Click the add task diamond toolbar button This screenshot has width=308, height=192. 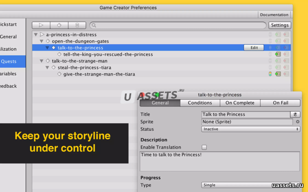tap(59, 25)
